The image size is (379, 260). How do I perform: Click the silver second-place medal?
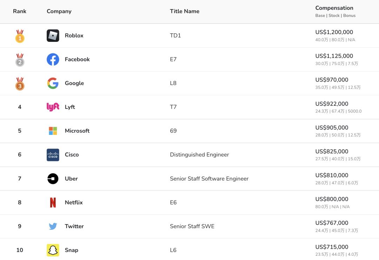pos(20,60)
